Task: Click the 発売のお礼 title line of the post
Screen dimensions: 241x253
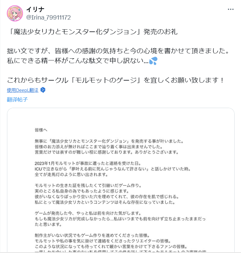Action: click(92, 32)
